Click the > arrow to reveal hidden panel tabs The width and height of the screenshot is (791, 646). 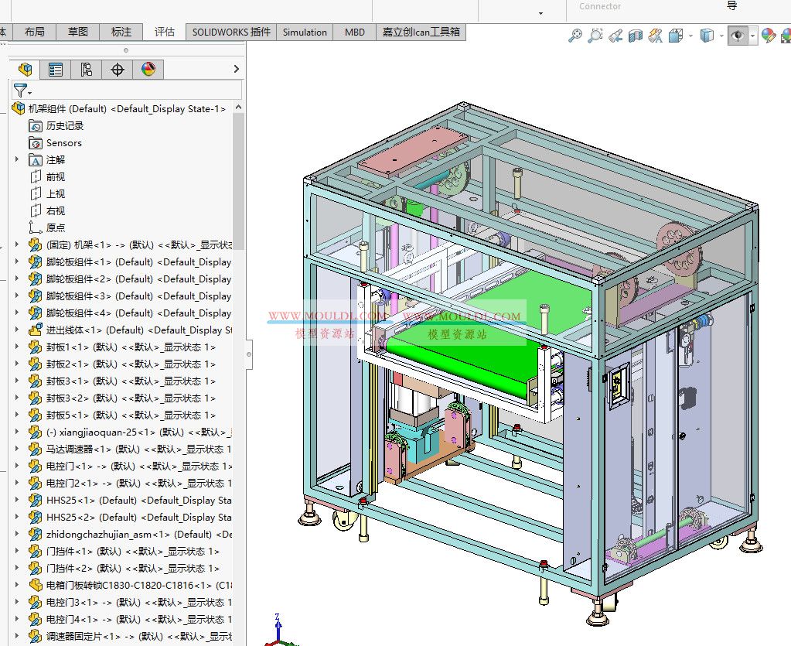pyautogui.click(x=236, y=69)
